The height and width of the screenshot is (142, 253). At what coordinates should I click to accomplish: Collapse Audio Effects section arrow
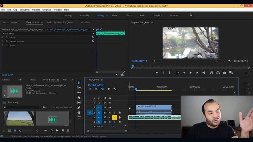(x=94, y=34)
